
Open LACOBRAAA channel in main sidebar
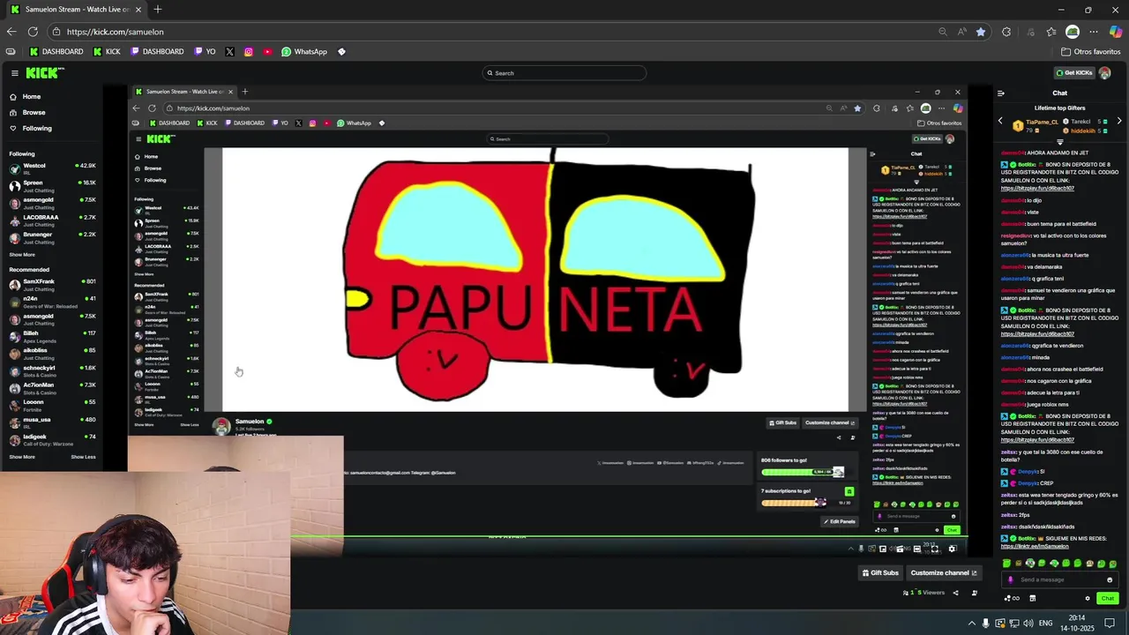click(53, 220)
